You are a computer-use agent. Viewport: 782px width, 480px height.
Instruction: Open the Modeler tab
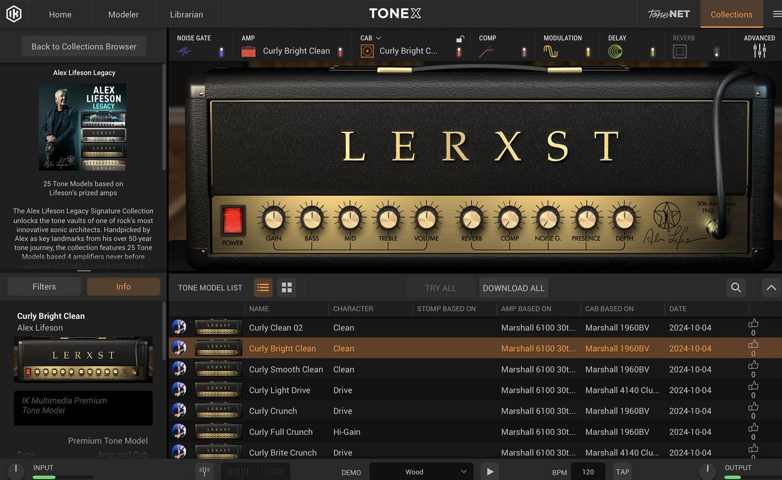coord(123,14)
